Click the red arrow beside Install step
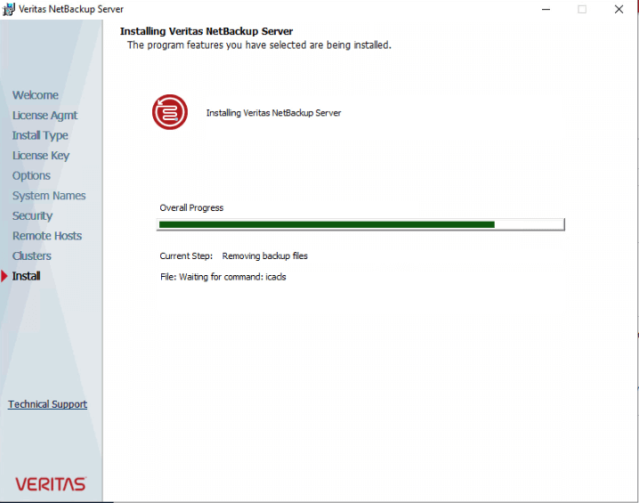This screenshot has width=639, height=503. click(x=4, y=276)
